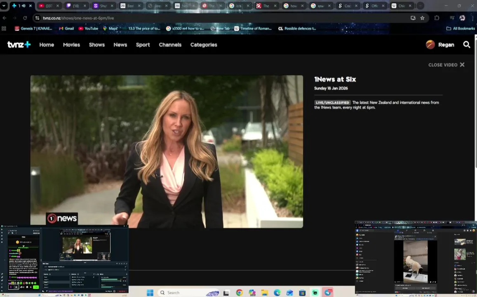
Task: Click the browser back arrow
Action: 4,18
